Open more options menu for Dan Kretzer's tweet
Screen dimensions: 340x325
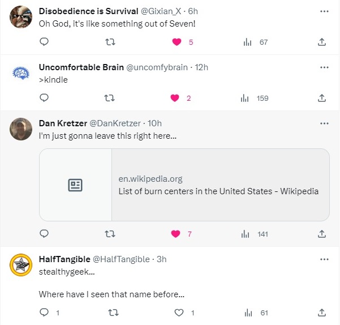pos(324,123)
